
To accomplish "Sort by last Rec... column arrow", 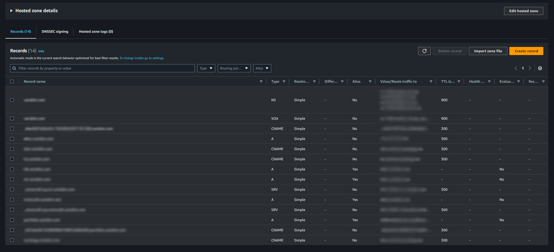I will click(543, 82).
